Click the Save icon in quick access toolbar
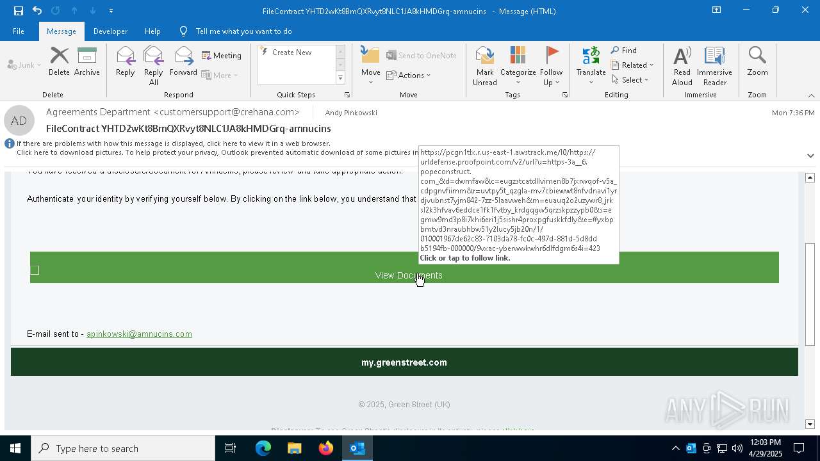This screenshot has height=461, width=820. 18,11
